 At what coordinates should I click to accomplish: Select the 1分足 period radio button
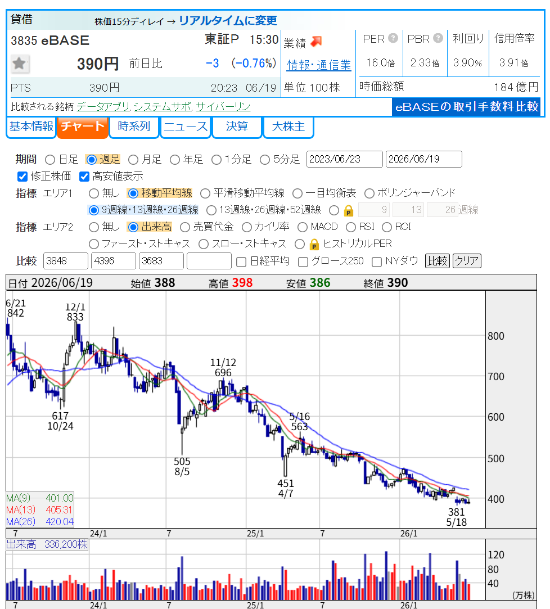click(217, 160)
